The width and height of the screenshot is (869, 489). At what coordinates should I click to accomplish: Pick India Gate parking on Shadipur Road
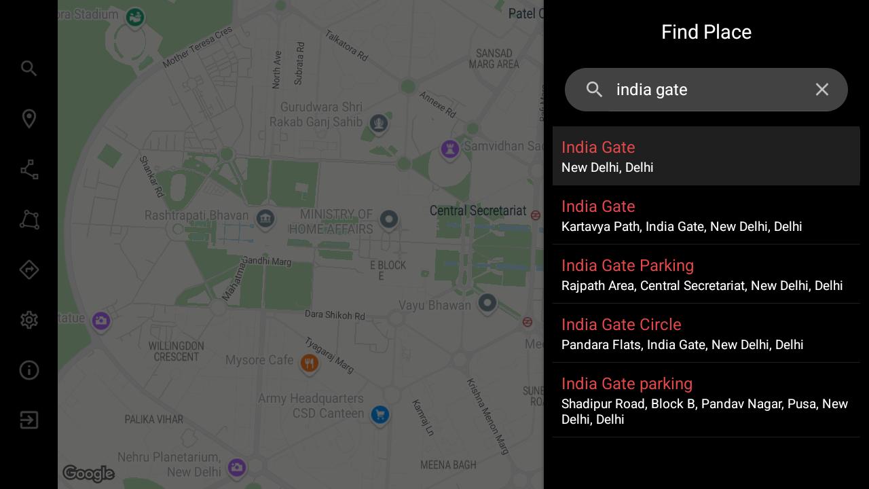pos(706,400)
